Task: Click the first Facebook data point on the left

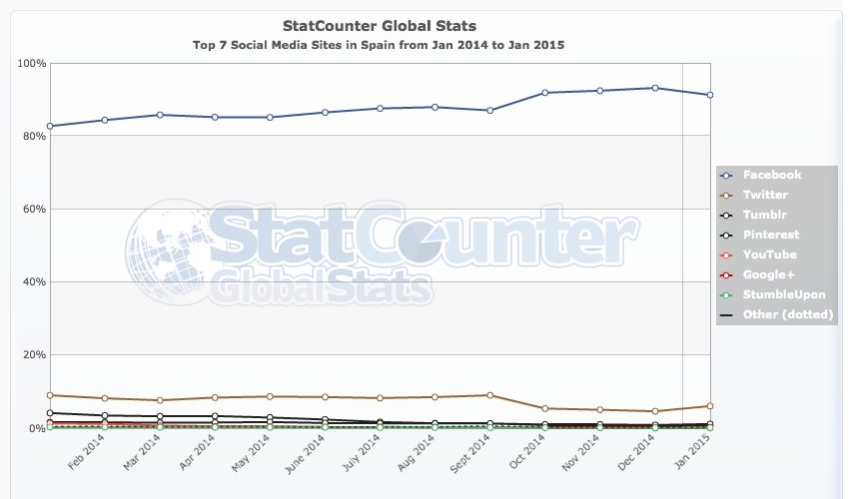Action: 50,126
